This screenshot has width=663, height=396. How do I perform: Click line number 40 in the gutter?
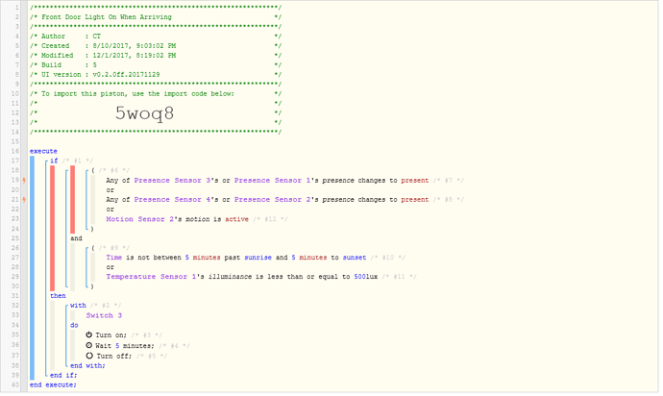(x=15, y=385)
